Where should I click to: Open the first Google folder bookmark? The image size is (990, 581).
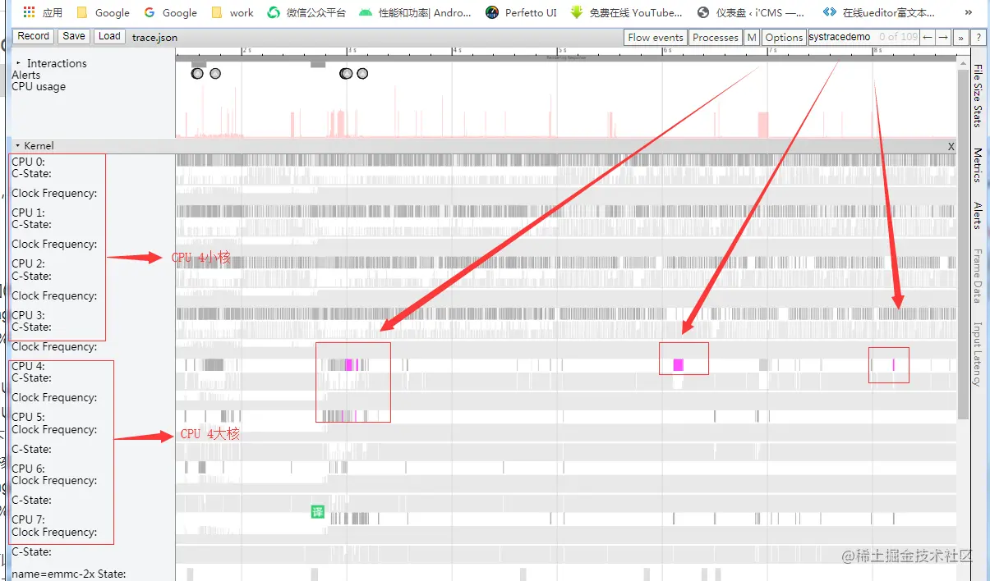tap(103, 12)
